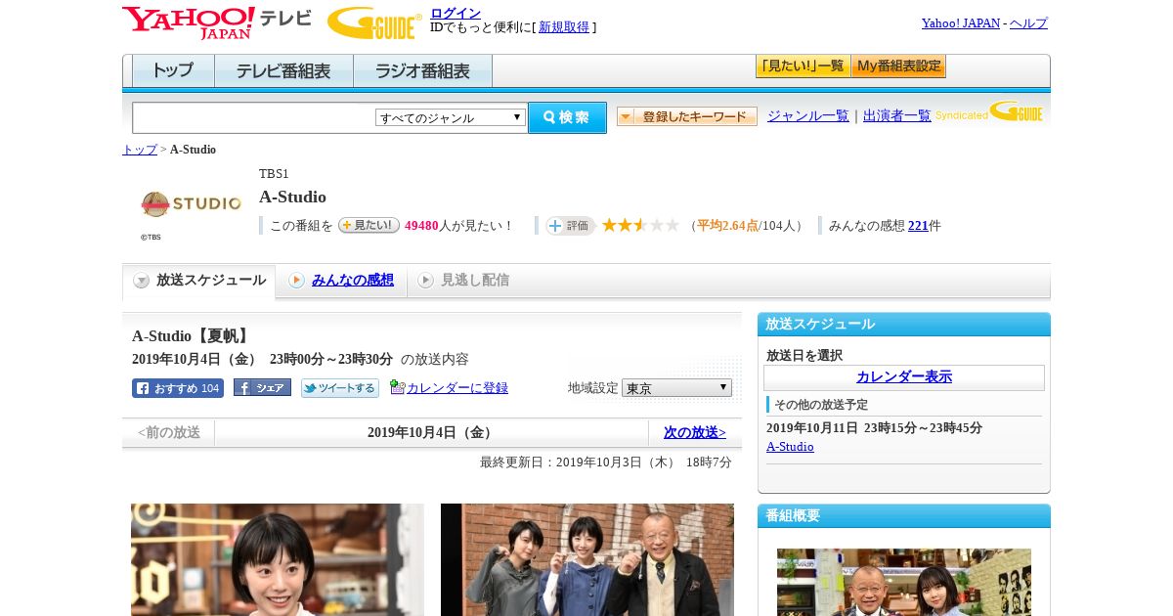Click the Yahoo! JAPAN テレビ logo

[x=216, y=22]
